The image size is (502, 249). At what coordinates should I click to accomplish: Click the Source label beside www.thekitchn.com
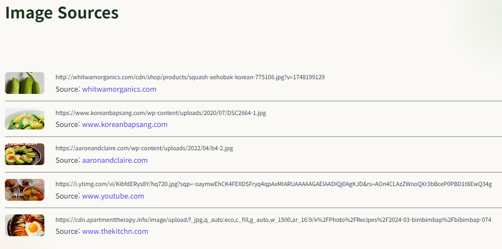(67, 231)
